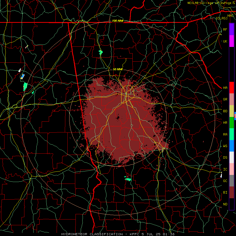Viewport: 236px width, 236px height.
Task: Click the small black hole at radar center
Action: [x=118, y=117]
